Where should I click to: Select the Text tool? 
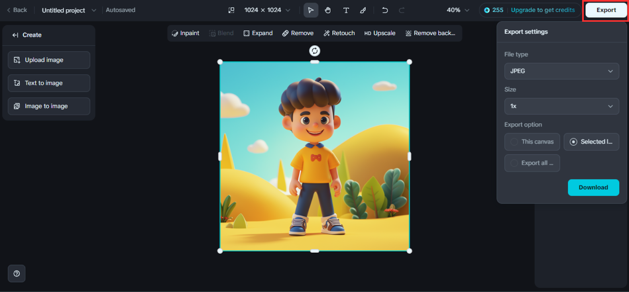[346, 10]
